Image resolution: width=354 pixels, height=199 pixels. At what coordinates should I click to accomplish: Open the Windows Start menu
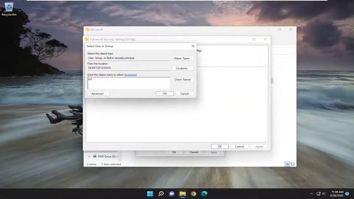click(x=150, y=193)
